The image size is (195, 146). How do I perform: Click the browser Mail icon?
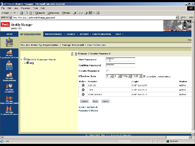click(x=80, y=13)
